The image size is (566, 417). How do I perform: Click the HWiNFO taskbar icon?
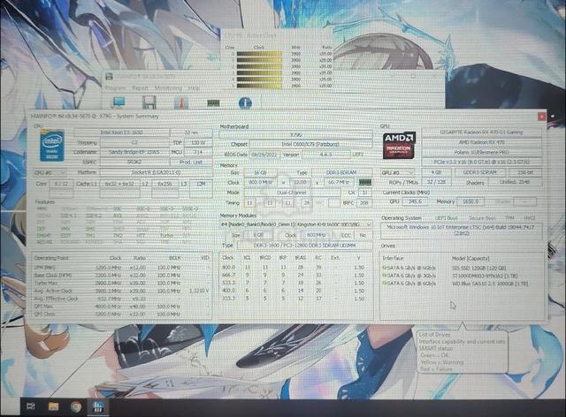97,407
